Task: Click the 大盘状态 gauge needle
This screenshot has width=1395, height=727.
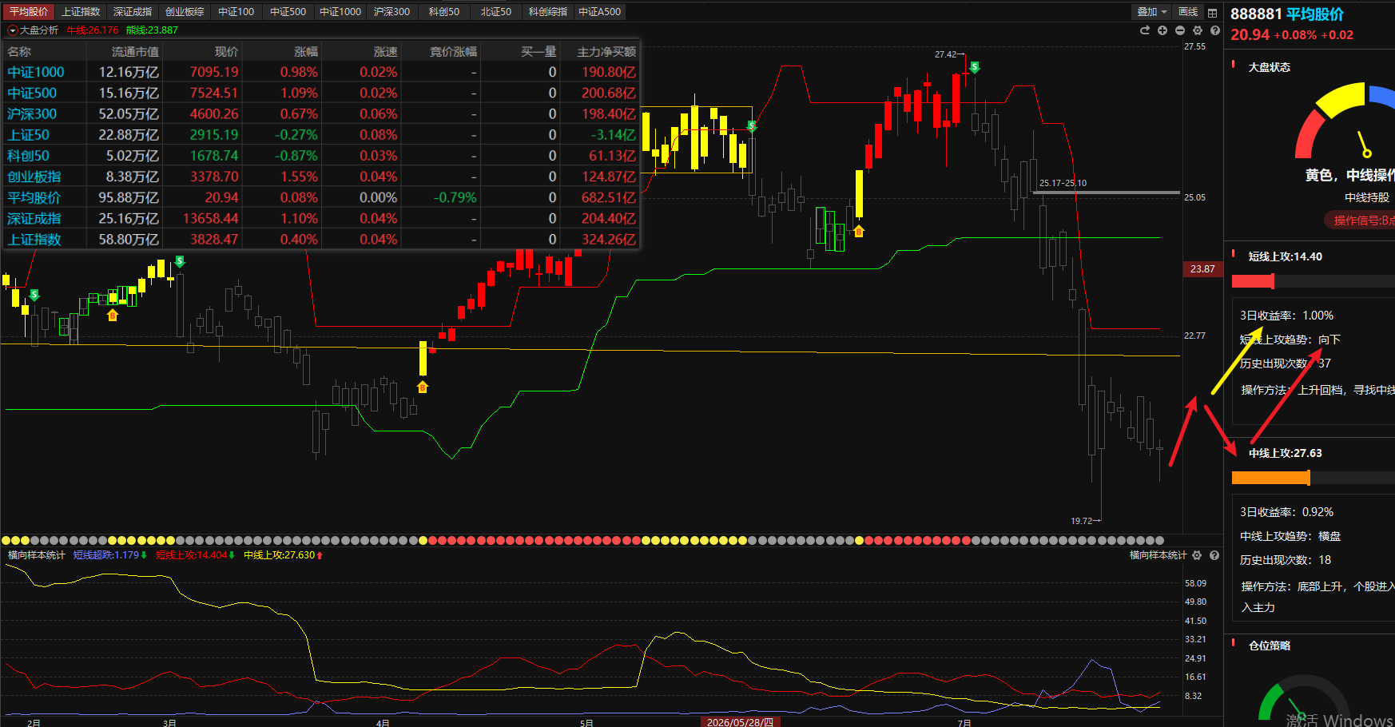Action: coord(1363,144)
